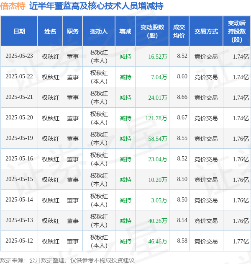
Task: Click the 8.66 average price cell
Action: pos(182,97)
